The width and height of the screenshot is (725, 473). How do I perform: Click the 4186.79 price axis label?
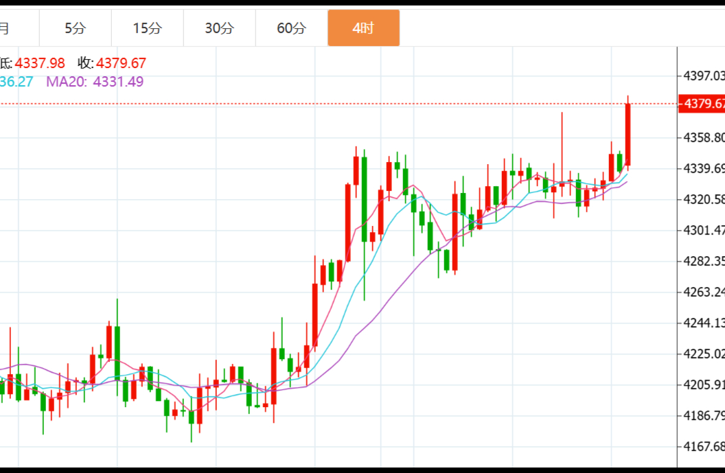pos(703,415)
